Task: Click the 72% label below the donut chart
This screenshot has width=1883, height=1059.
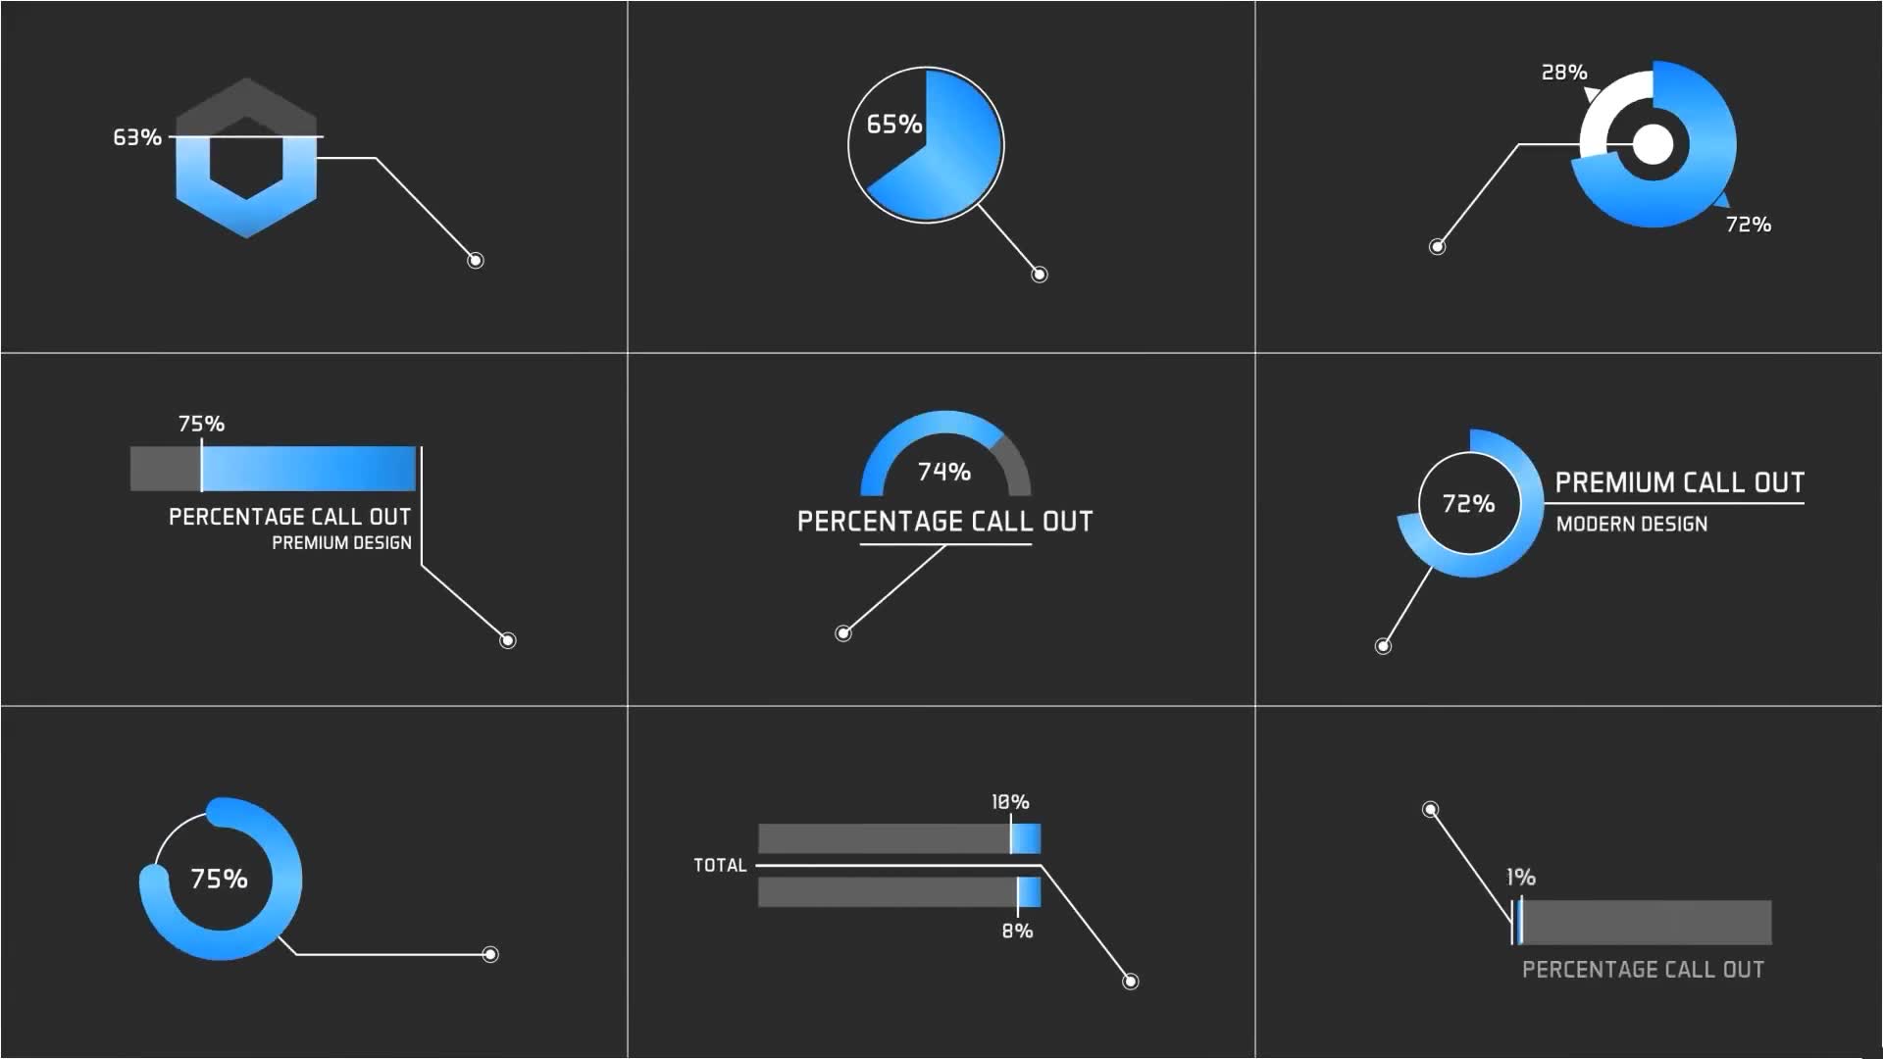Action: click(x=1749, y=225)
